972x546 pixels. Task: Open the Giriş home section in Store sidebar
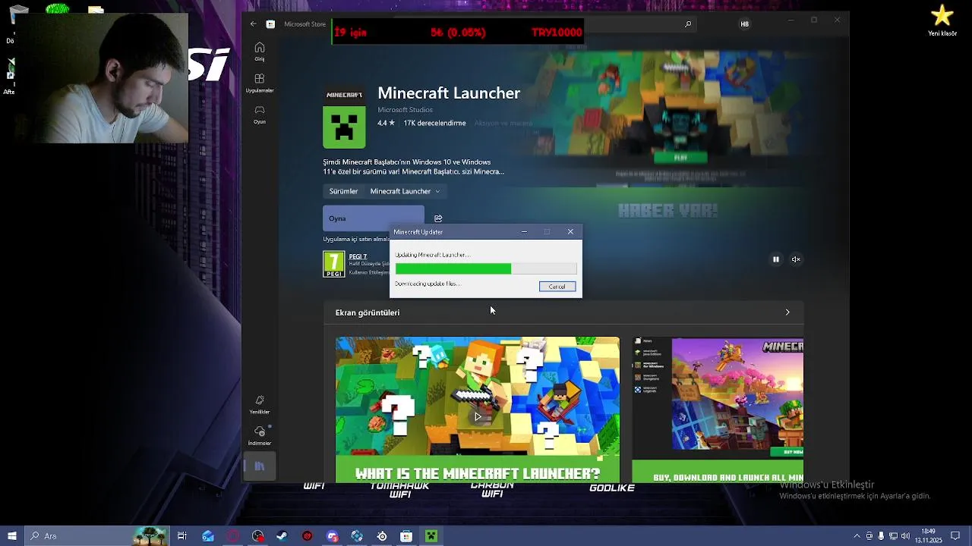click(260, 52)
